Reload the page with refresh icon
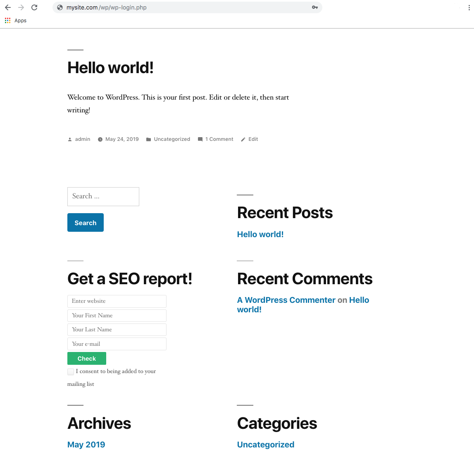 point(35,7)
